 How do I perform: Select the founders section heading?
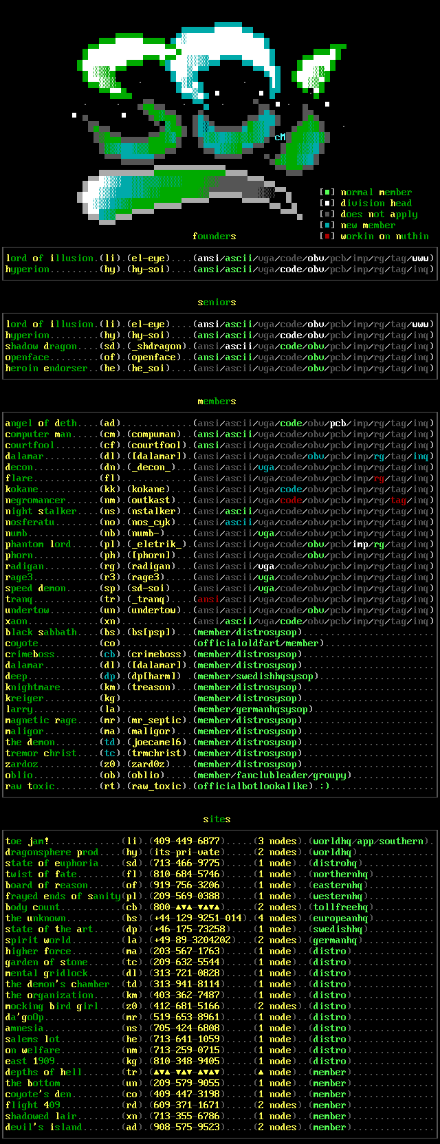coord(214,236)
